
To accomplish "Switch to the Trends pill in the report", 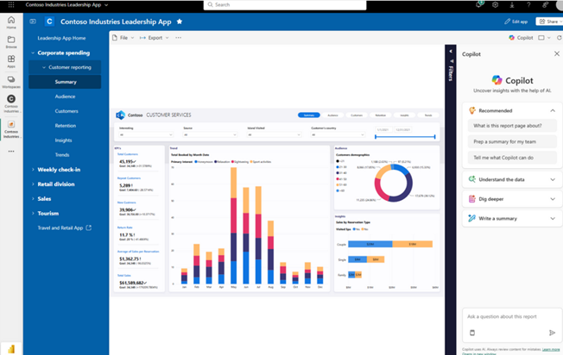I will tap(428, 115).
